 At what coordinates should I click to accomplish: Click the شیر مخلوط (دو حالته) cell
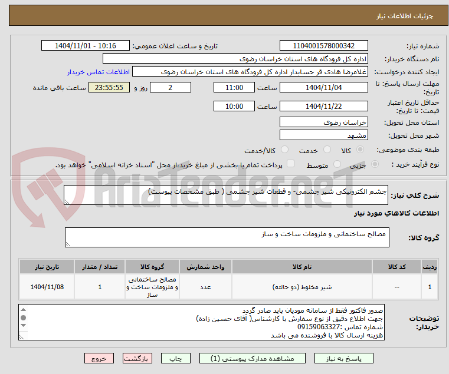point(302,287)
